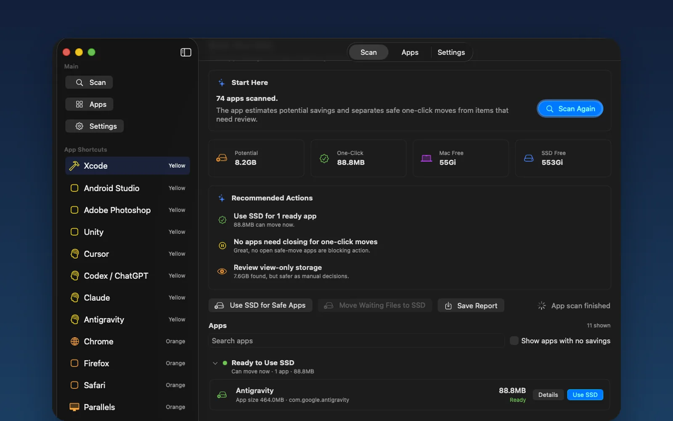
Task: Click the Codex / ChatGPT brain icon
Action: [74, 276]
